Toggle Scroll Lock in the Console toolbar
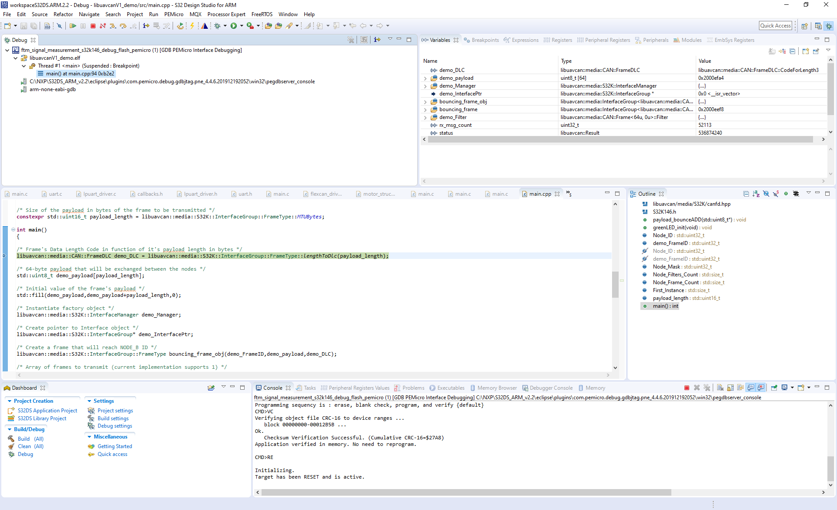This screenshot has height=510, width=837. (x=730, y=388)
